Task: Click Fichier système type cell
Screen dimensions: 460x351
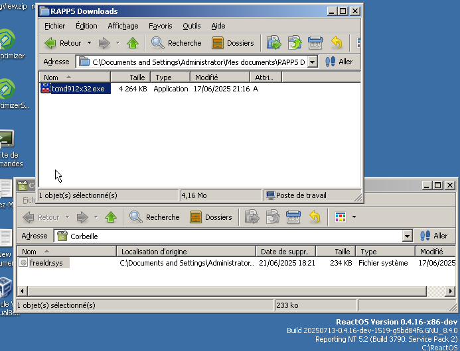Action: click(383, 263)
